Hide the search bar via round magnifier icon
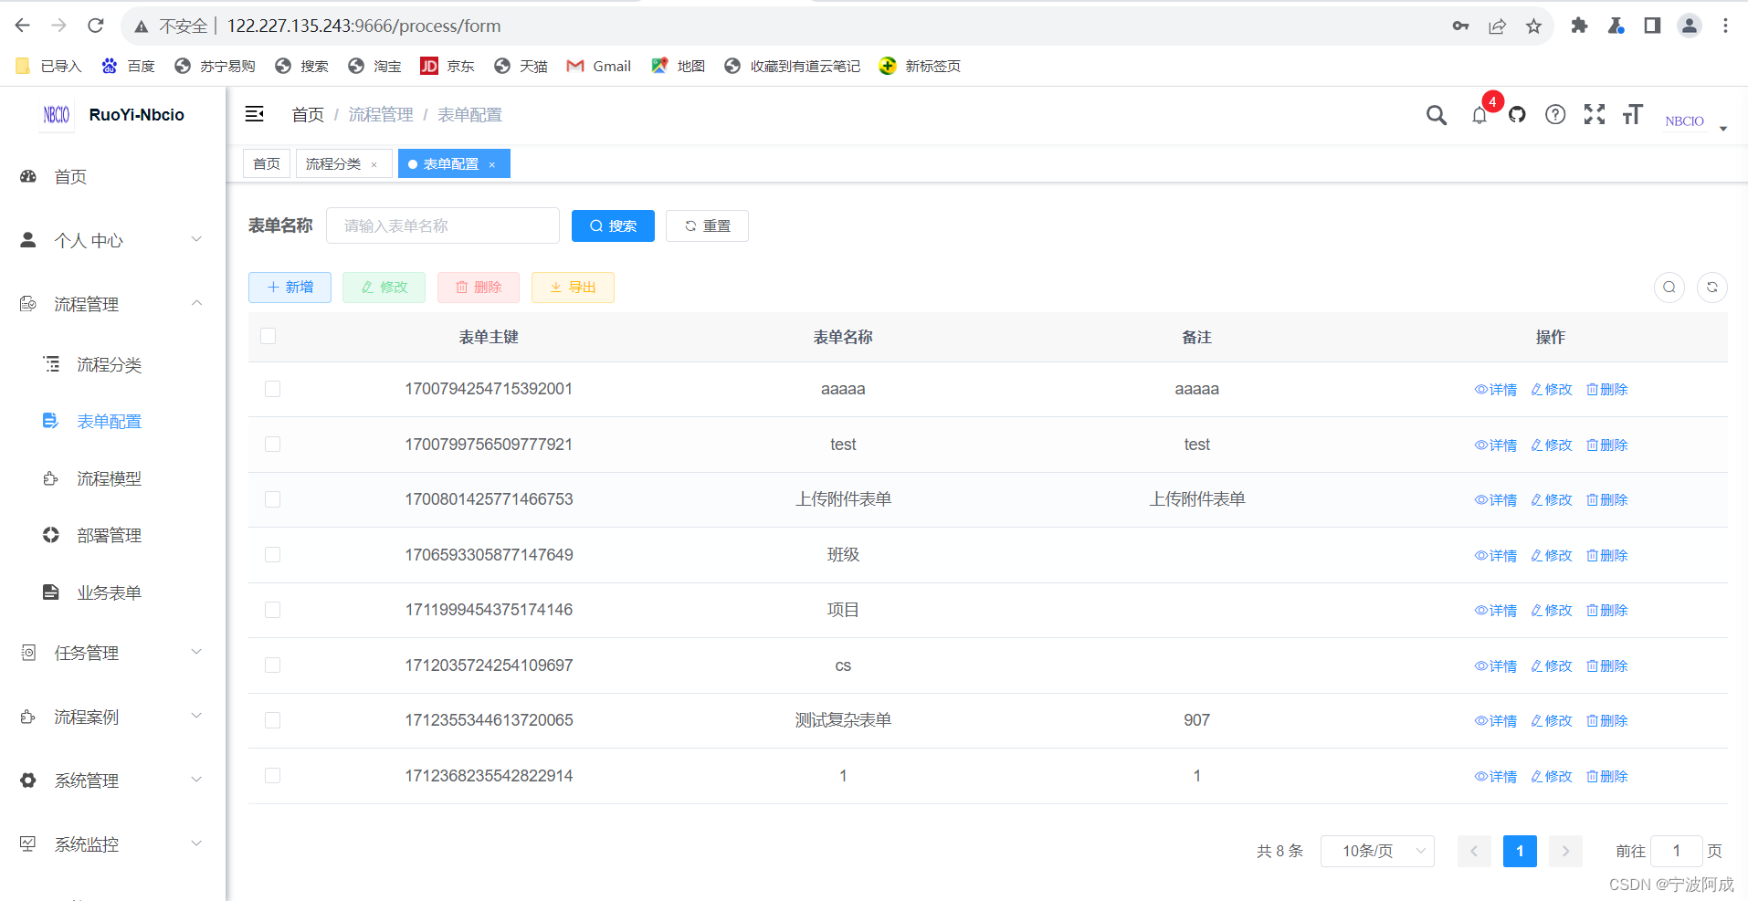 pyautogui.click(x=1669, y=288)
